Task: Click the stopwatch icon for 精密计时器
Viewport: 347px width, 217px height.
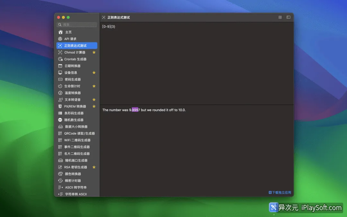Action: click(60, 181)
